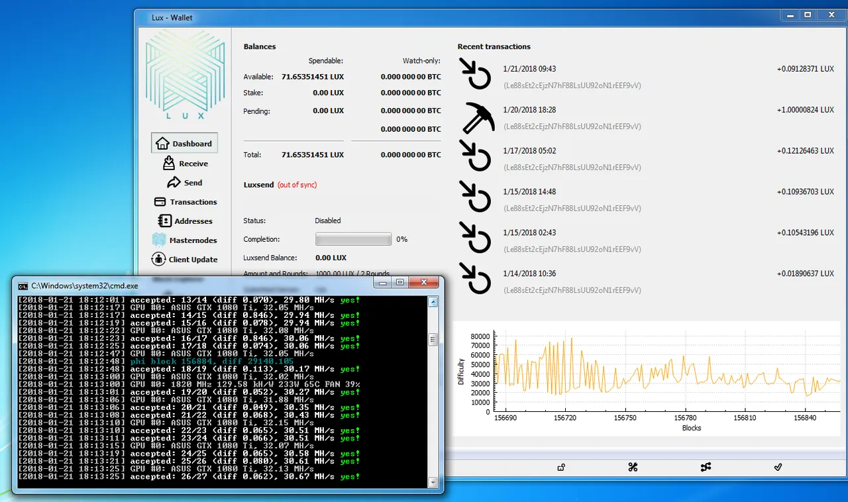848x502 pixels.
Task: Click the Masternodes cube icon
Action: pos(159,240)
